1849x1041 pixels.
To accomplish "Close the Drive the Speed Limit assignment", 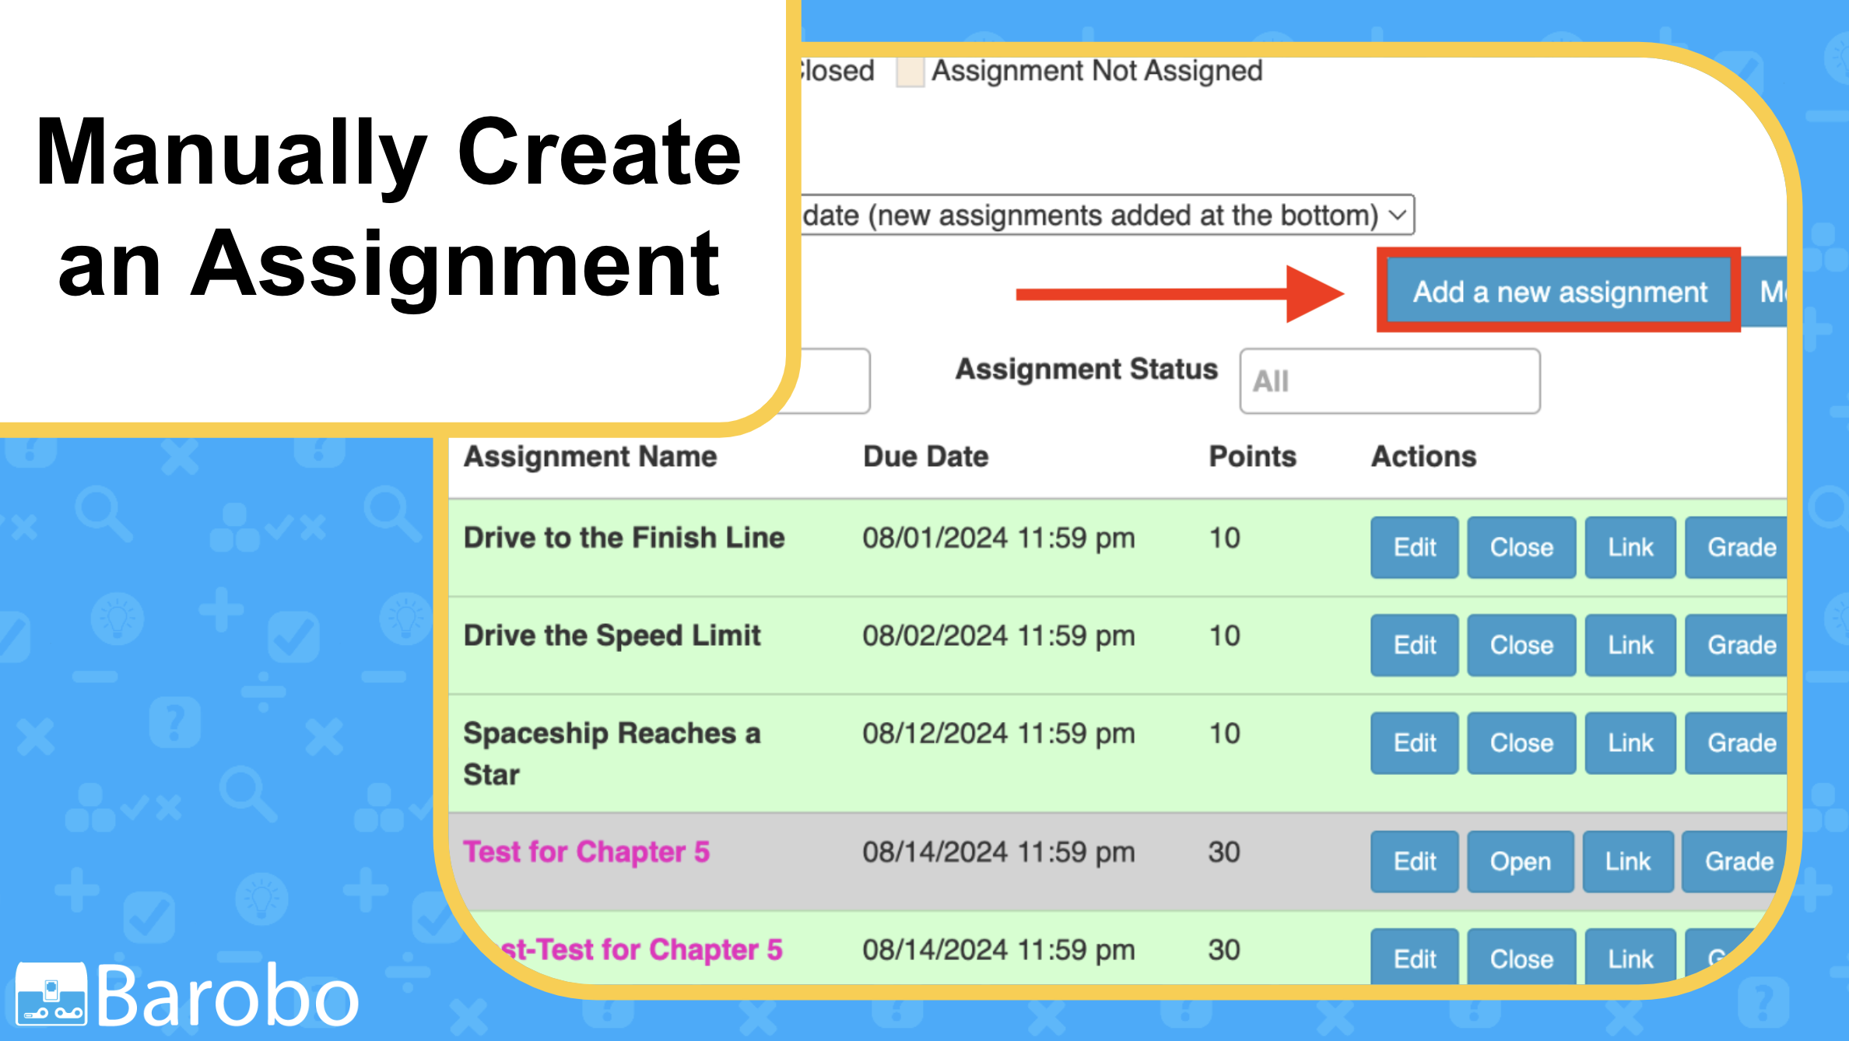I will click(1521, 645).
